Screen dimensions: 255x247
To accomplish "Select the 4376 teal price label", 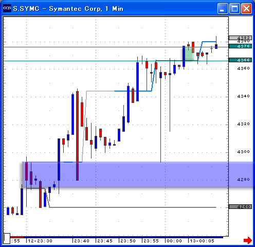I will tap(240, 46).
